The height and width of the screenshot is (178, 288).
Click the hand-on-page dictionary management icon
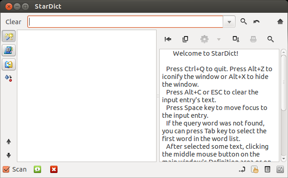tap(255, 169)
